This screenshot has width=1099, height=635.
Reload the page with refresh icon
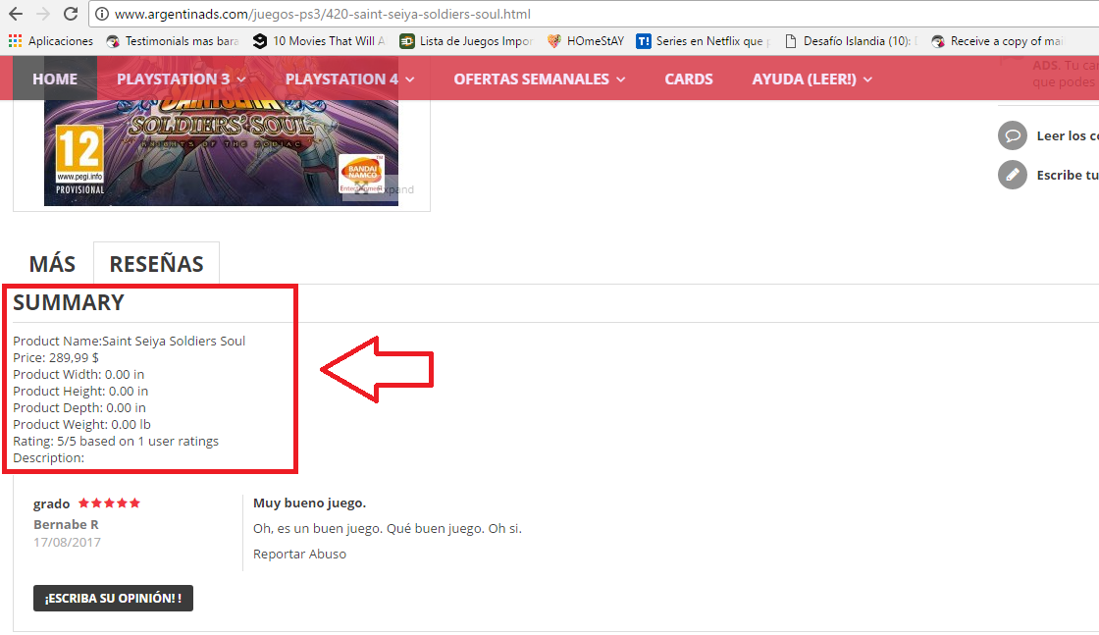tap(70, 14)
